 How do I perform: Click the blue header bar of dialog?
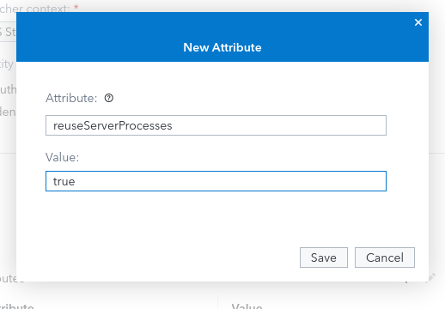click(x=222, y=37)
